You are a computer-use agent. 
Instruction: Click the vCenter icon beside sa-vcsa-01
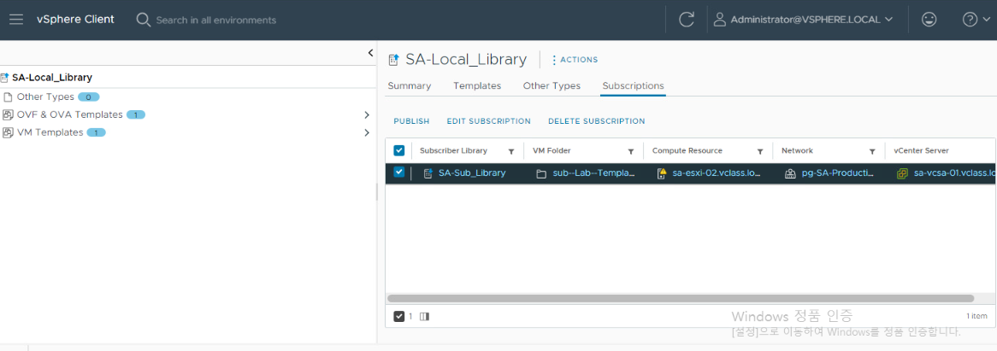pos(902,173)
